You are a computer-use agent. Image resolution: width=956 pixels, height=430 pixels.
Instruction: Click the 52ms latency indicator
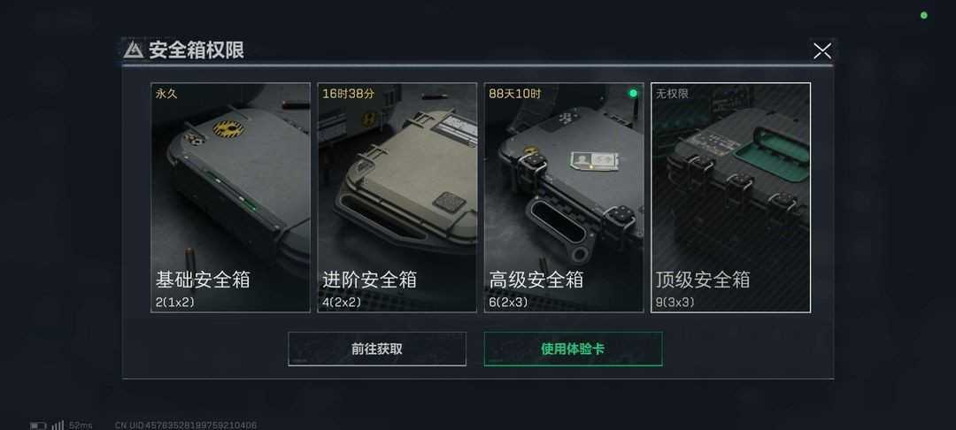(x=81, y=425)
